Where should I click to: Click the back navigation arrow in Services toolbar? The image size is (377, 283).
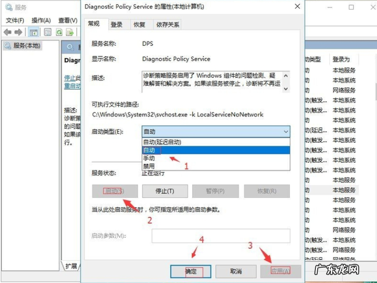tap(8, 32)
